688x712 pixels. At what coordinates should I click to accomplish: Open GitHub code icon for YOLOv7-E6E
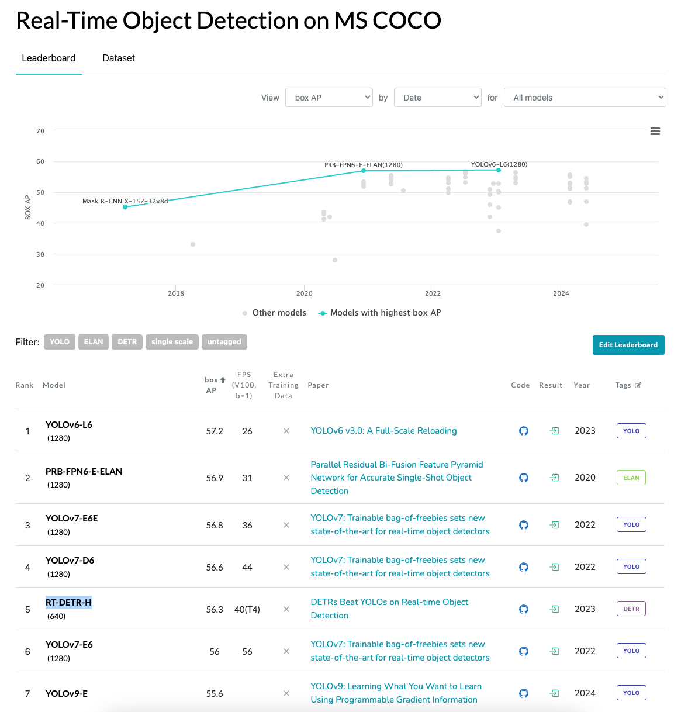coord(524,525)
